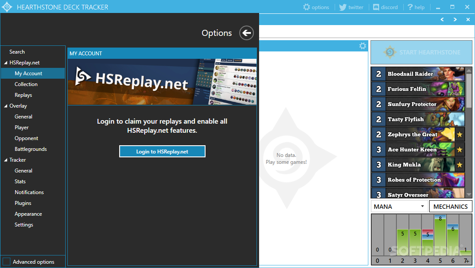Click the Hearthstone Deck Tracker logo icon
The image size is (475, 268).
click(7, 7)
